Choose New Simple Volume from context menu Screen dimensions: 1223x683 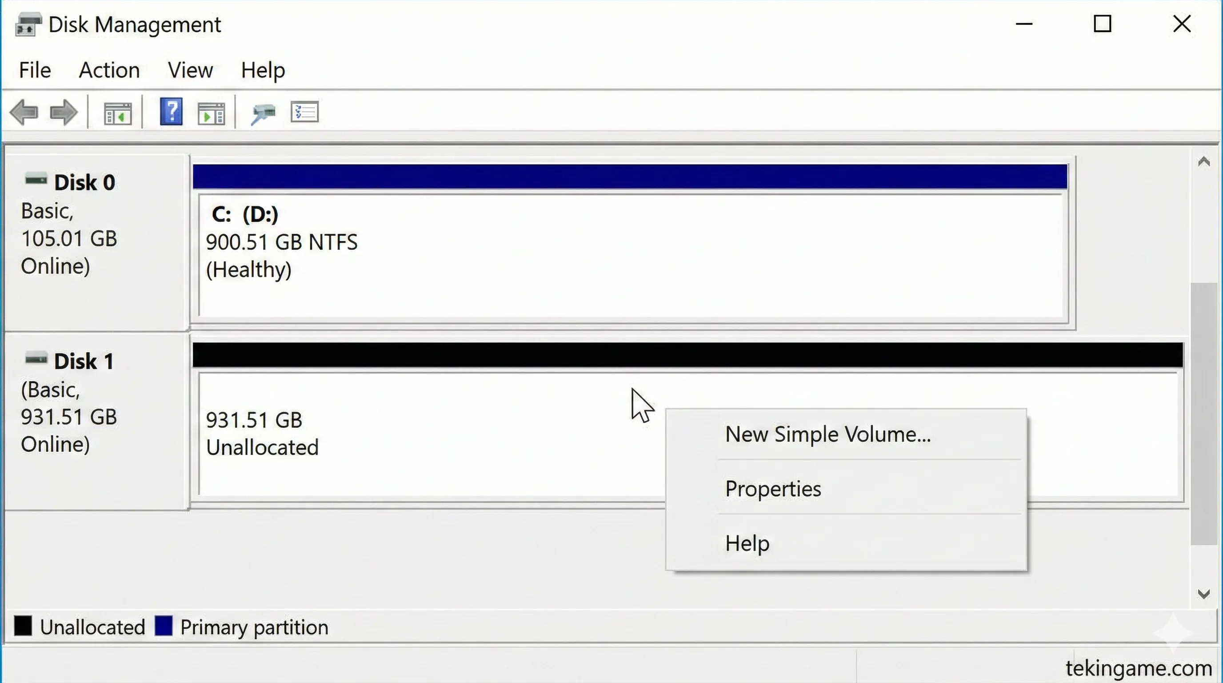click(x=827, y=434)
